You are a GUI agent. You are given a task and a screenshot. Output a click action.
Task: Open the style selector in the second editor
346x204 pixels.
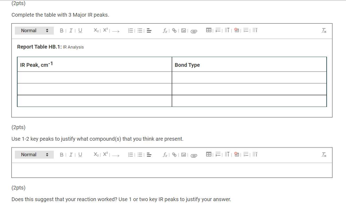click(34, 155)
